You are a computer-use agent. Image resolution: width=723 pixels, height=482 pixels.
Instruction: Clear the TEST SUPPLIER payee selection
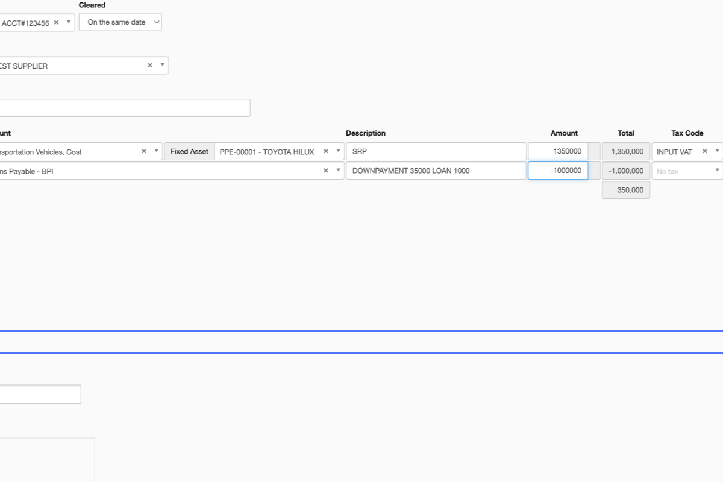[150, 66]
